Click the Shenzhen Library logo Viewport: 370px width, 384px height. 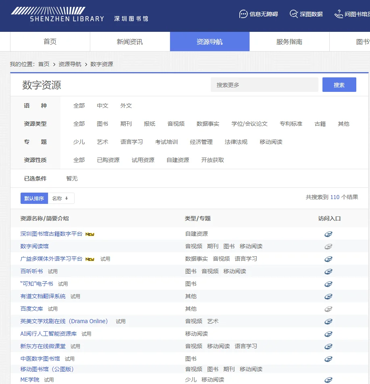[80, 14]
